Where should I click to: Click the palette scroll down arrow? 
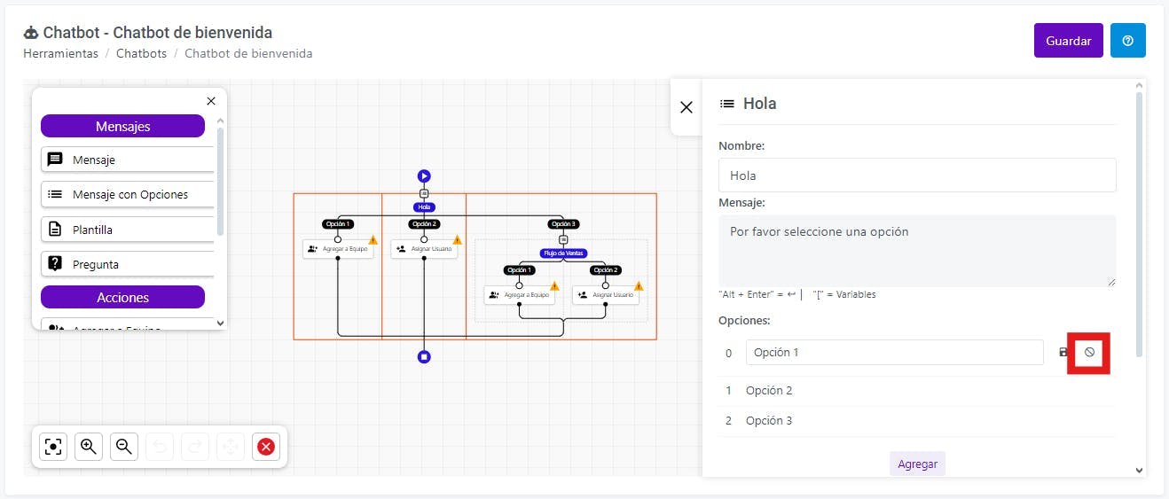click(x=220, y=324)
